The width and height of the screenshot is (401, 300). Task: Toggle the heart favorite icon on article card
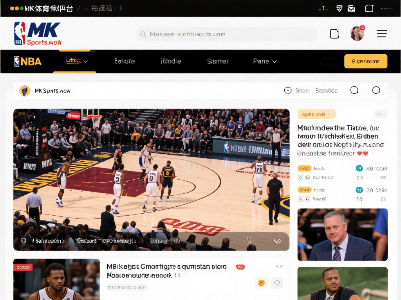[x=276, y=283]
